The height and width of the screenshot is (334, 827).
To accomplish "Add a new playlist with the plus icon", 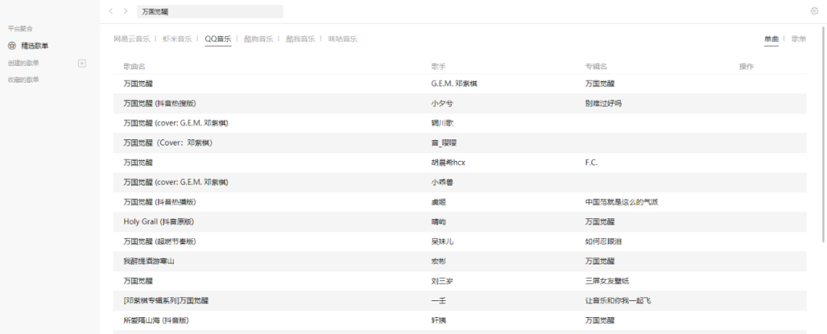I will 82,63.
